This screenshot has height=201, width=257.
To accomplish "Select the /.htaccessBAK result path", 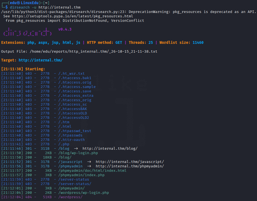I will pos(73,109).
